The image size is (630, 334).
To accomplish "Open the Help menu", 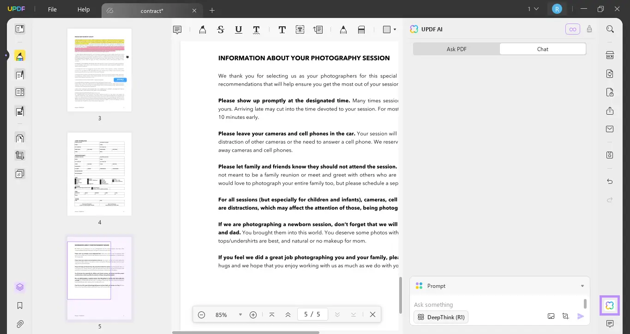I will (84, 9).
